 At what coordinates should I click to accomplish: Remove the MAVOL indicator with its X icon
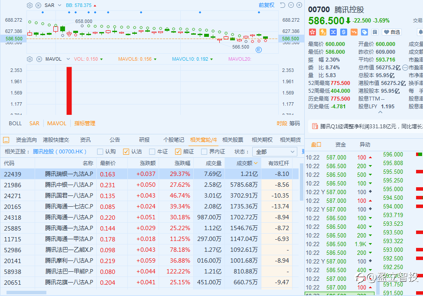(39, 59)
